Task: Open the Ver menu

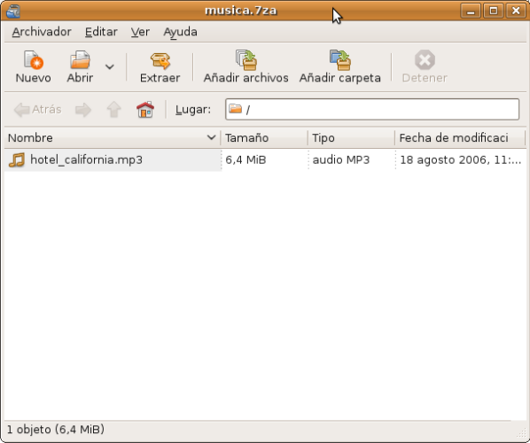Action: tap(140, 32)
